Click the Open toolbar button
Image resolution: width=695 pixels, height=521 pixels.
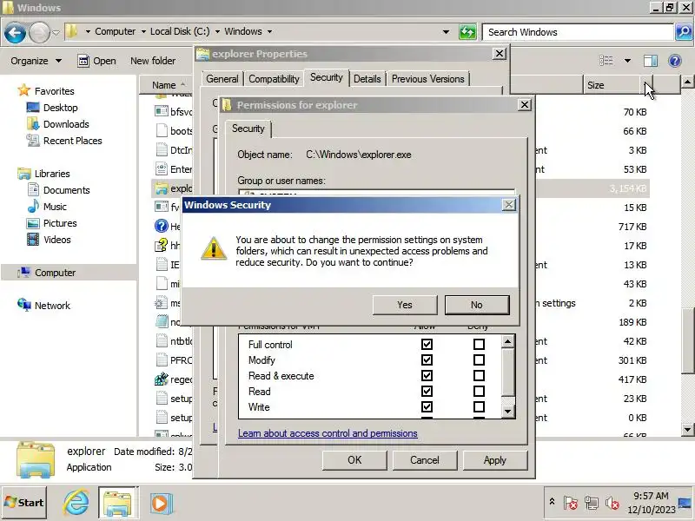pos(96,61)
